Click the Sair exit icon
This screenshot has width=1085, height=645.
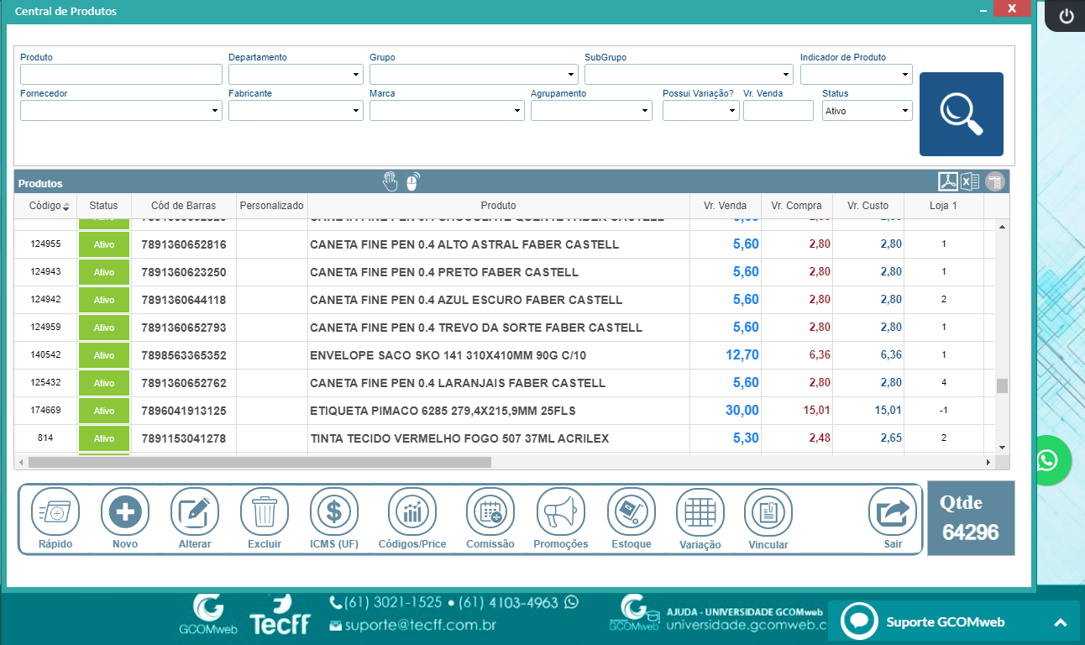pos(893,511)
